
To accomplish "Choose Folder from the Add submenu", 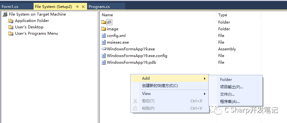I will click(x=235, y=80).
